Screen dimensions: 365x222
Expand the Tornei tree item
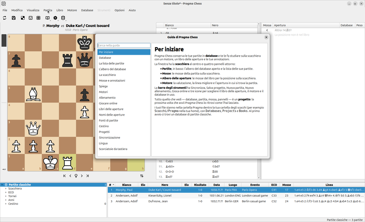(6, 196)
